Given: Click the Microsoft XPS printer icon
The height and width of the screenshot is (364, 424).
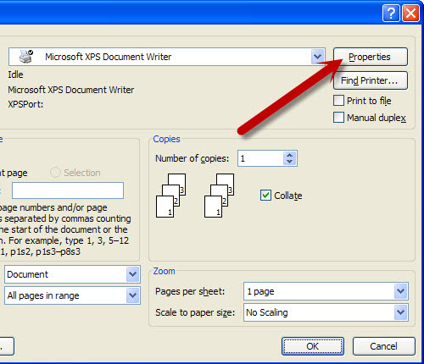Looking at the screenshot, I should click(26, 57).
